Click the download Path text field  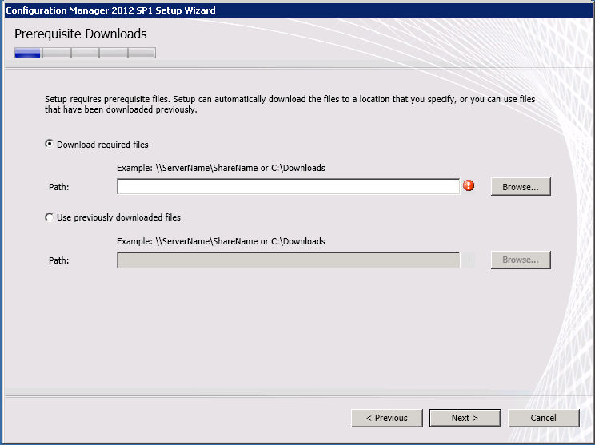point(289,186)
